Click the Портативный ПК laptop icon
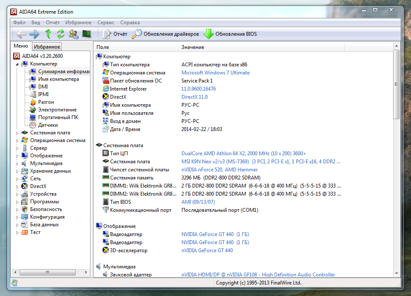 tap(33, 117)
